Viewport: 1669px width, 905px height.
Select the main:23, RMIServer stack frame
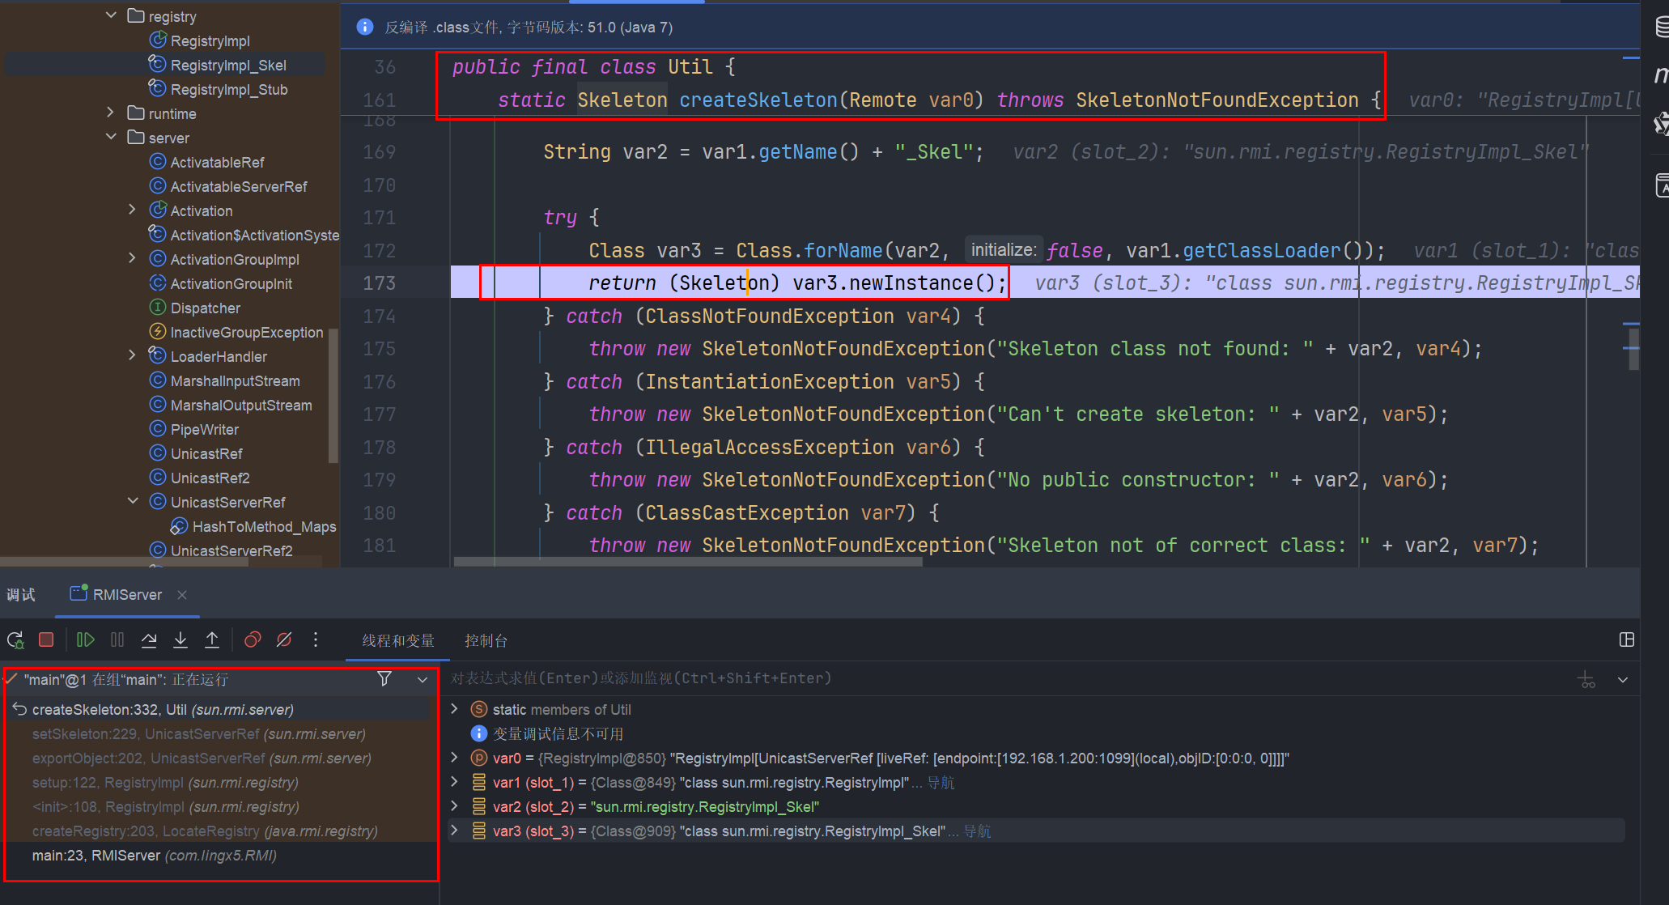[154, 856]
